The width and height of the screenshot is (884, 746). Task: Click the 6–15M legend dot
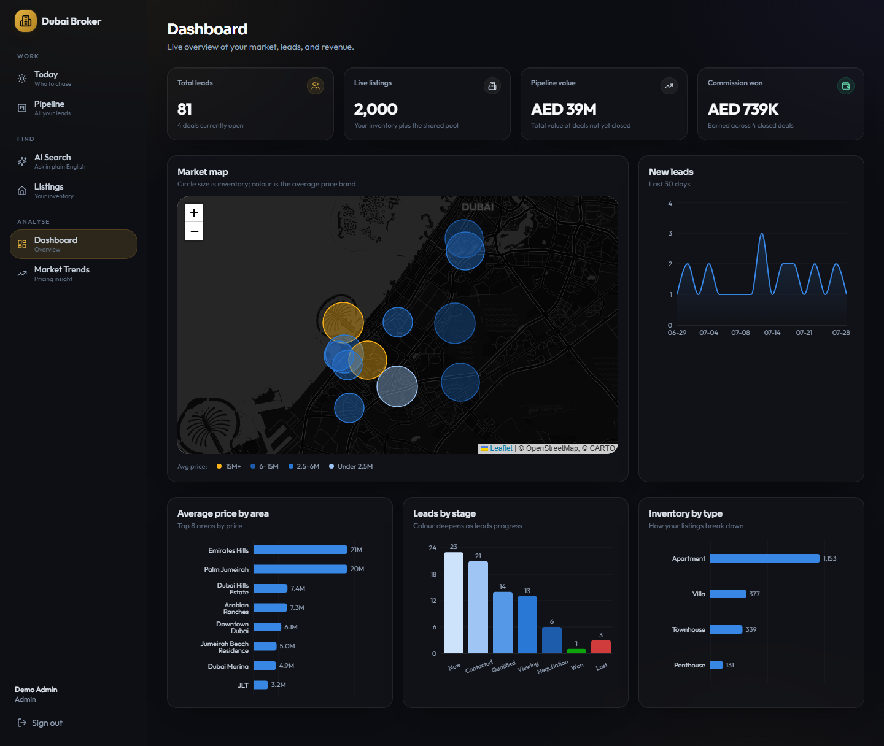click(x=253, y=466)
